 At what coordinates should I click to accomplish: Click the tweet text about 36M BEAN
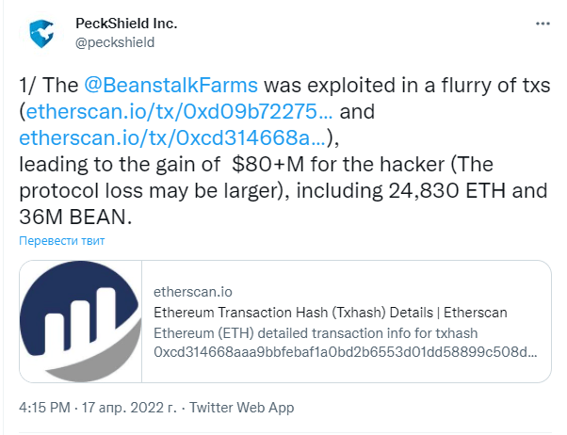[x=75, y=217]
